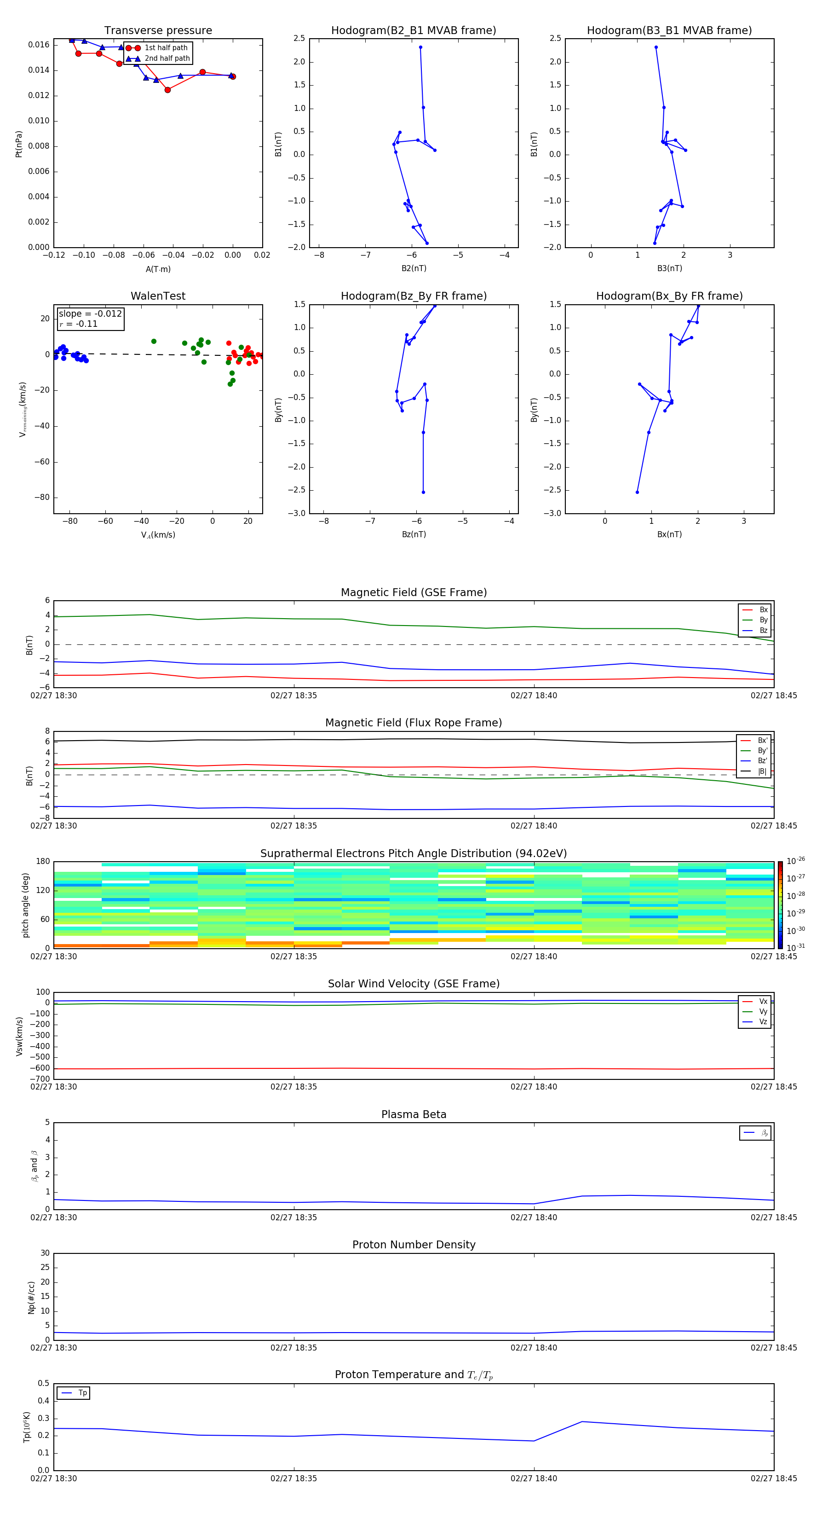The height and width of the screenshot is (1519, 828).
Task: Select "Vz" in the velocity legend
Action: pos(755,1022)
